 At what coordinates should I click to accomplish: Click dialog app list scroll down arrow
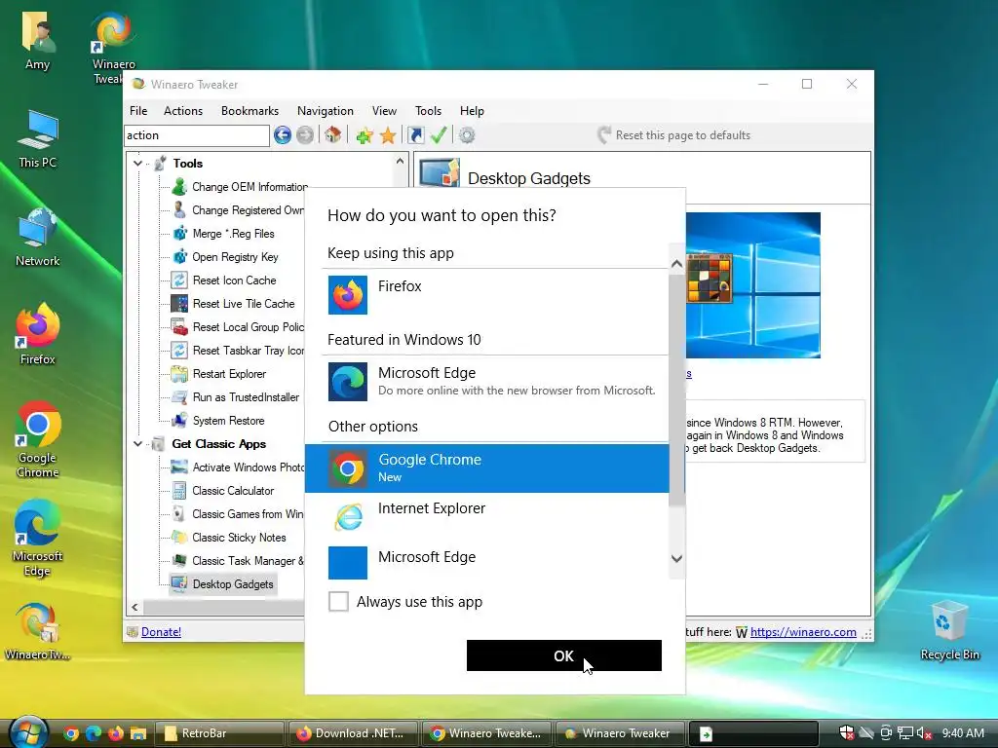(676, 558)
